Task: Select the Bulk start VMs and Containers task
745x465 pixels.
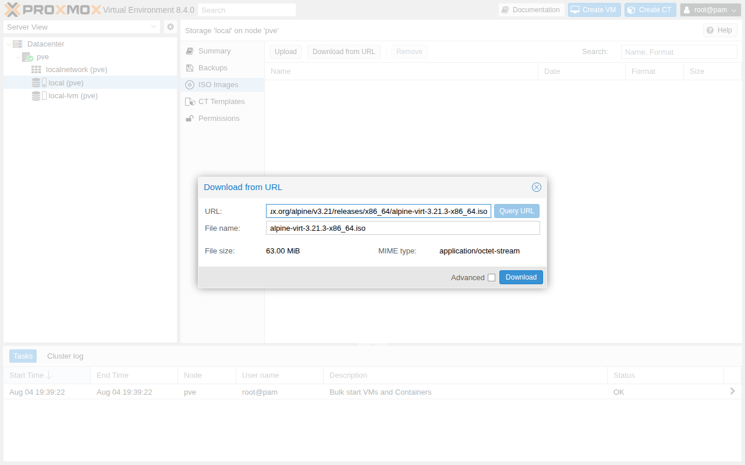Action: point(372,392)
